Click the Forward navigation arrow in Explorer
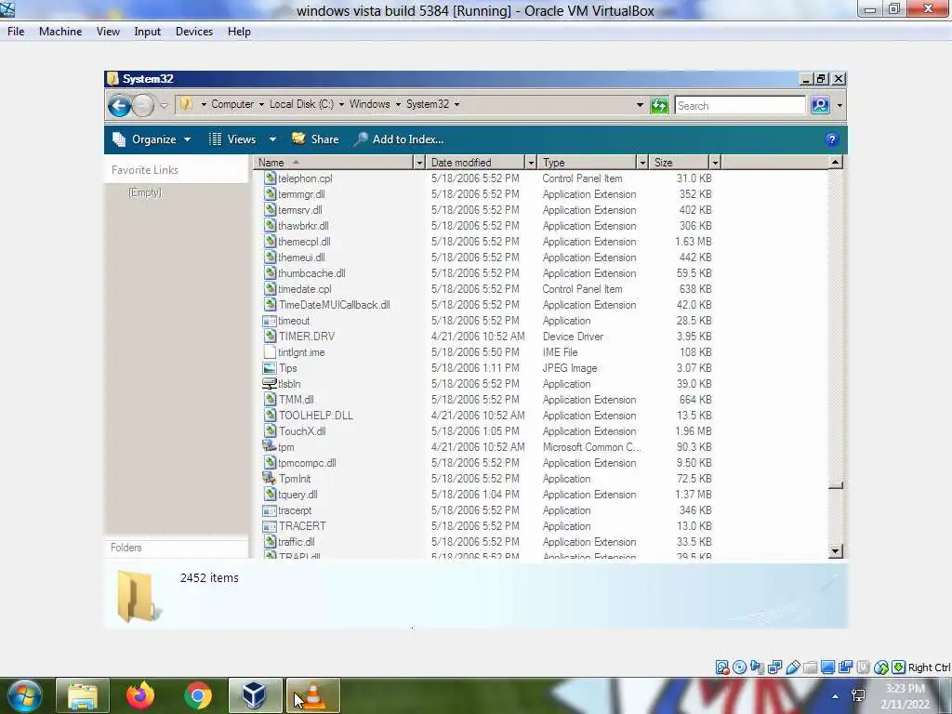The width and height of the screenshot is (952, 714). click(x=143, y=106)
